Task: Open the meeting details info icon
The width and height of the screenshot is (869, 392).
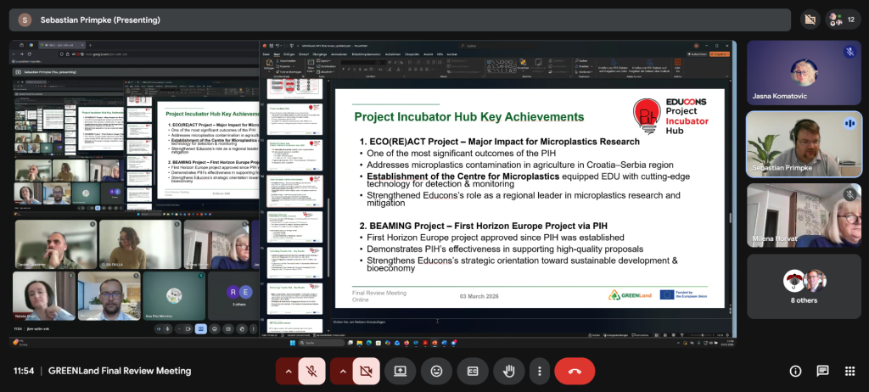Action: tap(795, 371)
